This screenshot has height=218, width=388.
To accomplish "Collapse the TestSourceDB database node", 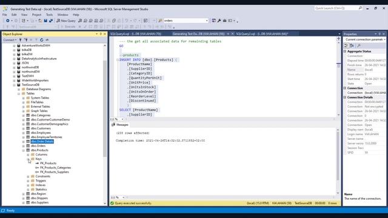I will click(x=14, y=85).
